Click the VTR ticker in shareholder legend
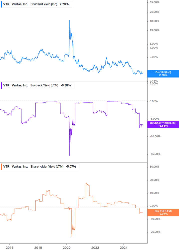The width and height of the screenshot is (179, 251). (6, 167)
